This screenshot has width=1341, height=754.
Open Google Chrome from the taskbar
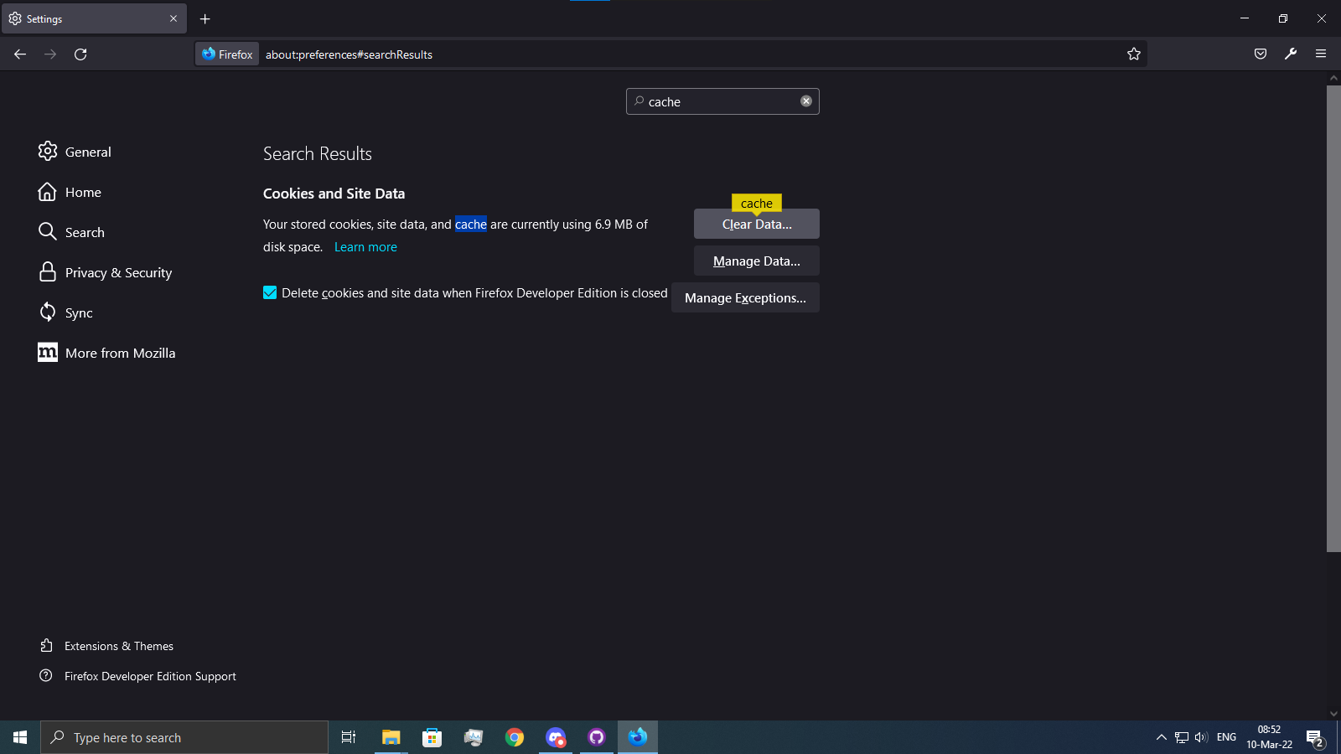(x=515, y=737)
